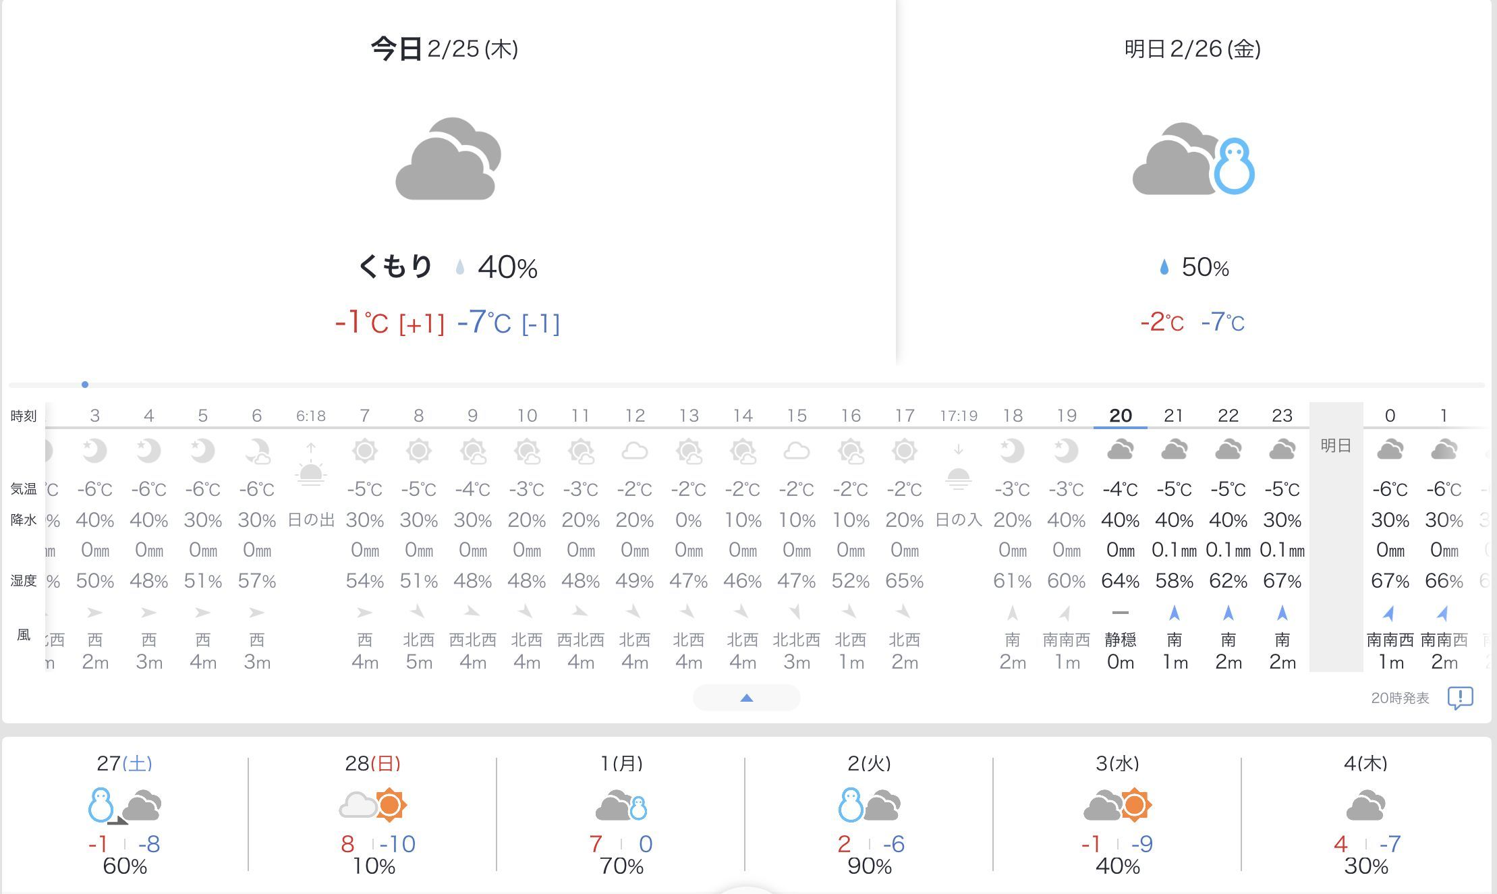Click the 時刻 row label
The image size is (1497, 894).
(24, 416)
